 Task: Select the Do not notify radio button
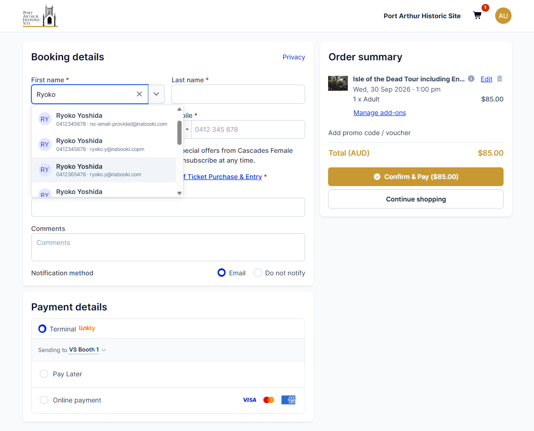click(x=258, y=273)
